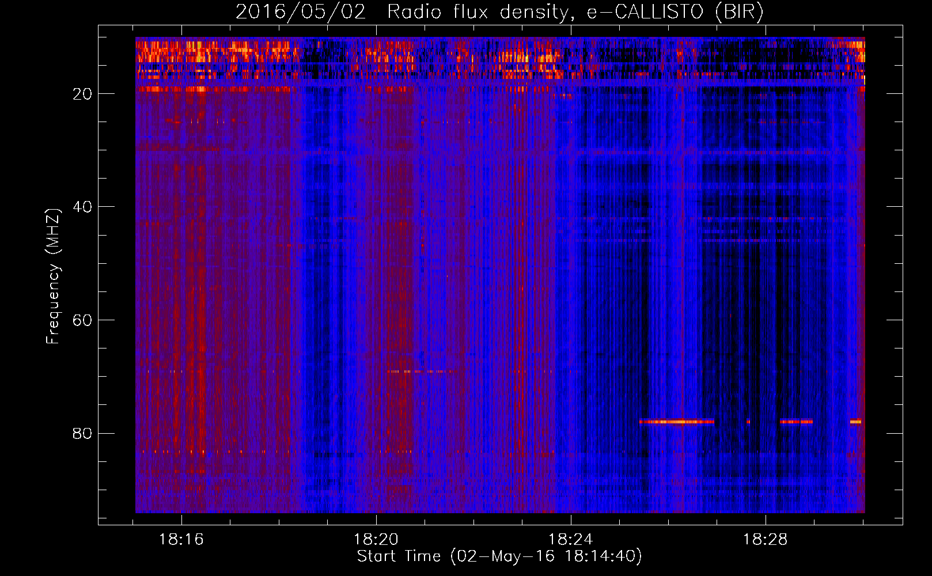Click the '40' frequency tick label
Screen dimensions: 932x576
(x=82, y=207)
